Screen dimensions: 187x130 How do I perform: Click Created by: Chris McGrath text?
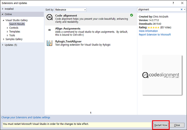(x=153, y=17)
